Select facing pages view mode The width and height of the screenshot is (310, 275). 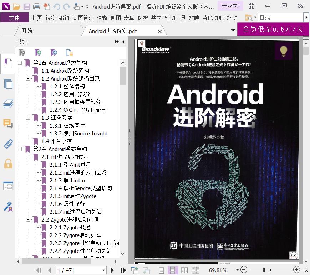[184, 270]
